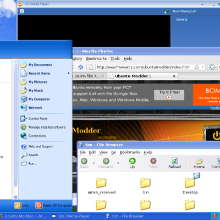The height and width of the screenshot is (220, 220).
Task: Go Up one folder level
Action: click(132, 163)
